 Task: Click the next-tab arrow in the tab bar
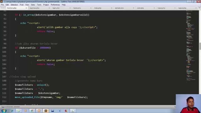coord(4,8)
